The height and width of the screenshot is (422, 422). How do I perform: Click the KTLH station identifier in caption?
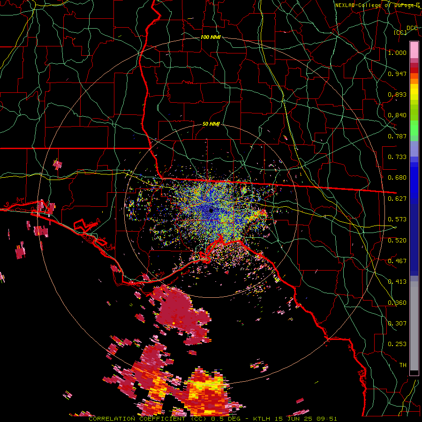(x=262, y=419)
